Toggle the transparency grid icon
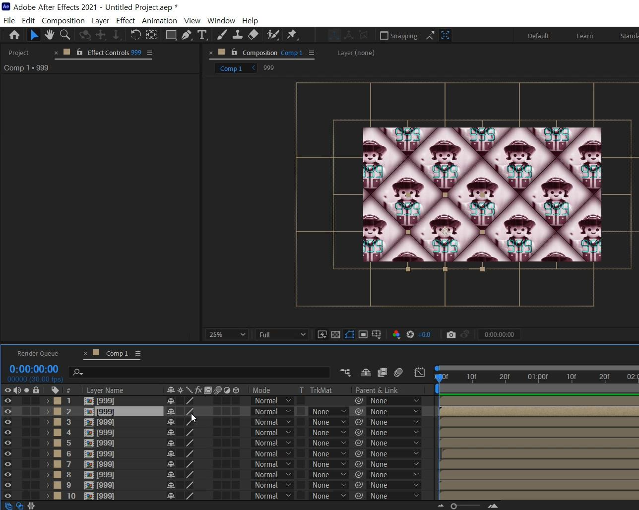 pos(336,334)
